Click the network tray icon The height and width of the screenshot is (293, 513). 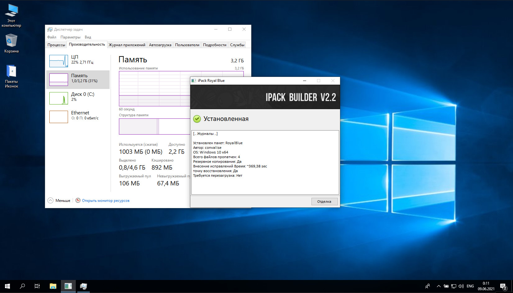click(454, 286)
